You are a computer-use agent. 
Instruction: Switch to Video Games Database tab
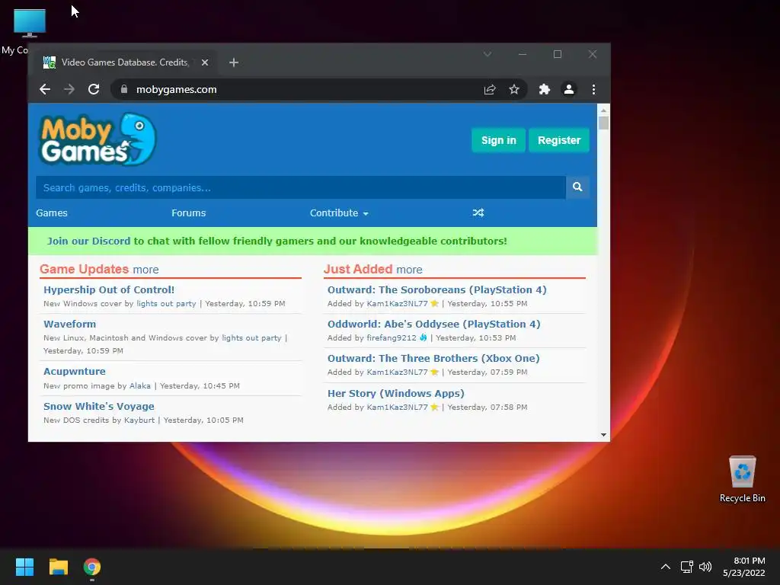(124, 62)
